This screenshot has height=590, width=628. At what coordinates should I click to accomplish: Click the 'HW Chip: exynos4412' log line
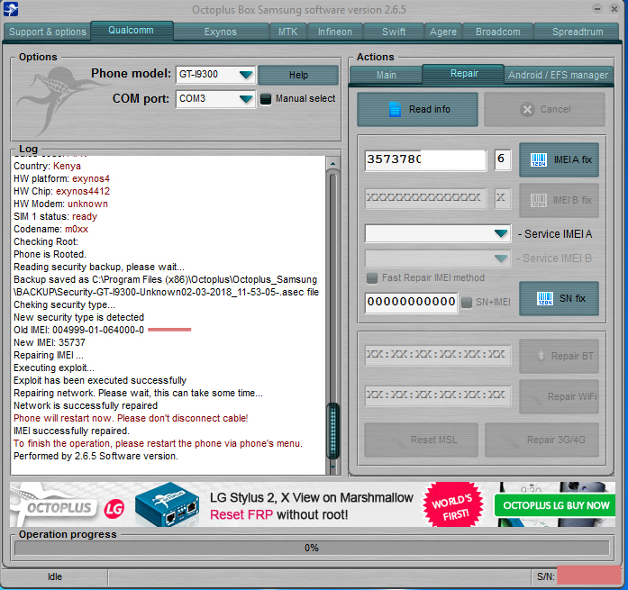61,191
